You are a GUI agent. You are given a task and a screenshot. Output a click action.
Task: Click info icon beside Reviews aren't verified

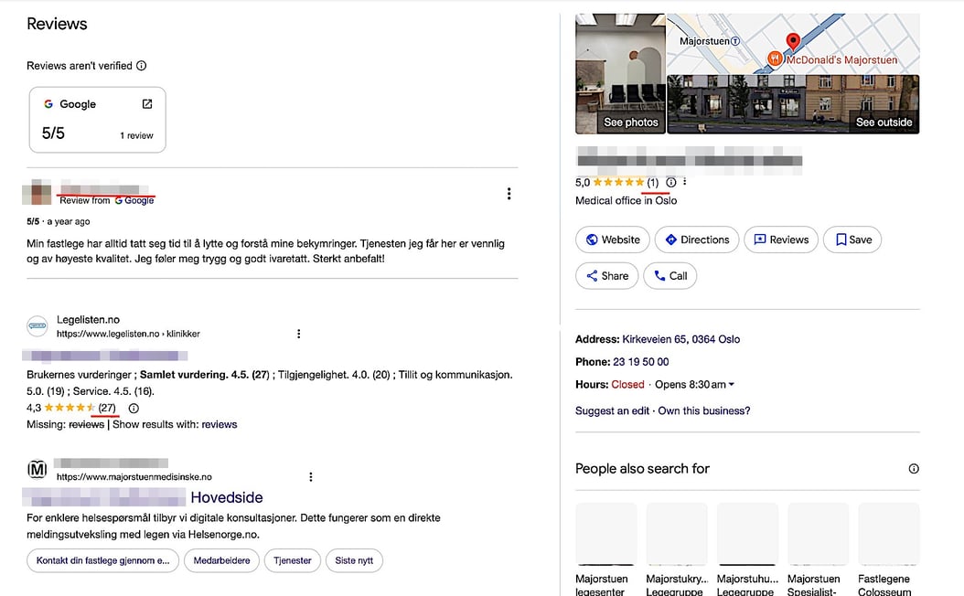[x=141, y=66]
